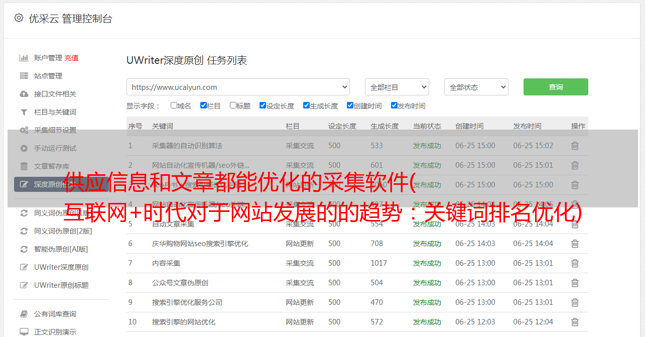The height and width of the screenshot is (337, 645).
Task: Delete the 自动文章采集 task
Action: pos(575,224)
